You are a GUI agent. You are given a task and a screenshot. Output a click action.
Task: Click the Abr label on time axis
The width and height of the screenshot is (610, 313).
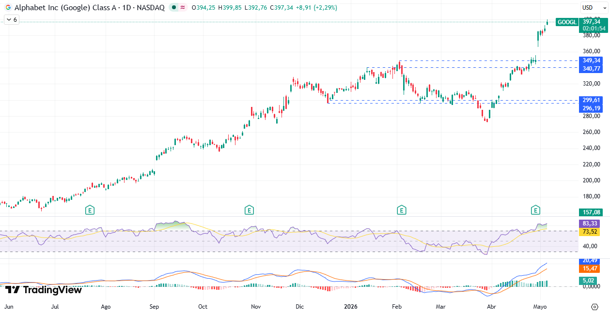pos(491,307)
